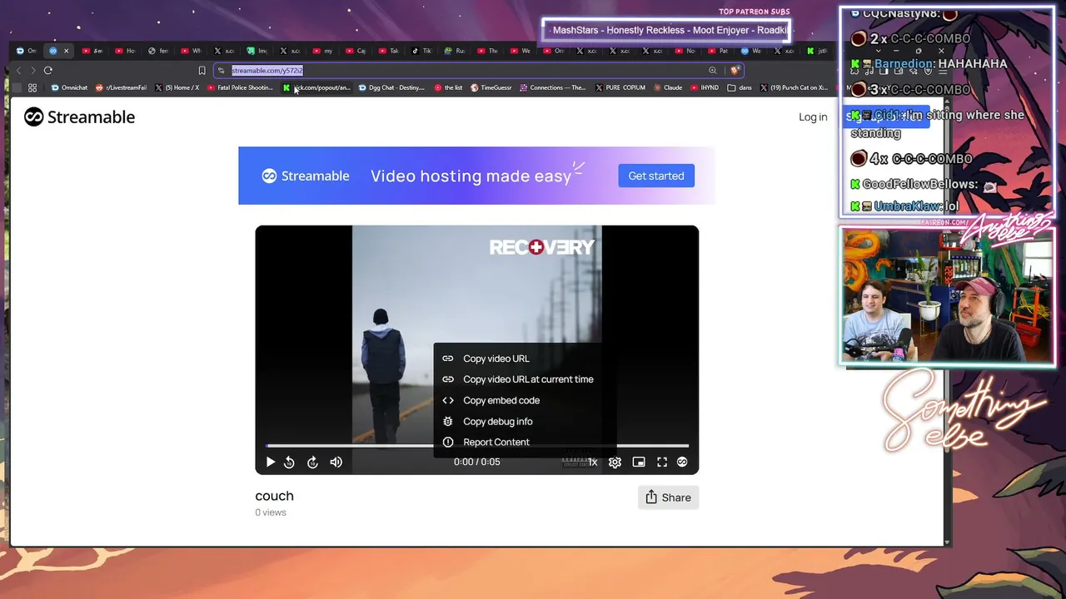
Task: Click Video hosting made easy banner text
Action: click(471, 176)
